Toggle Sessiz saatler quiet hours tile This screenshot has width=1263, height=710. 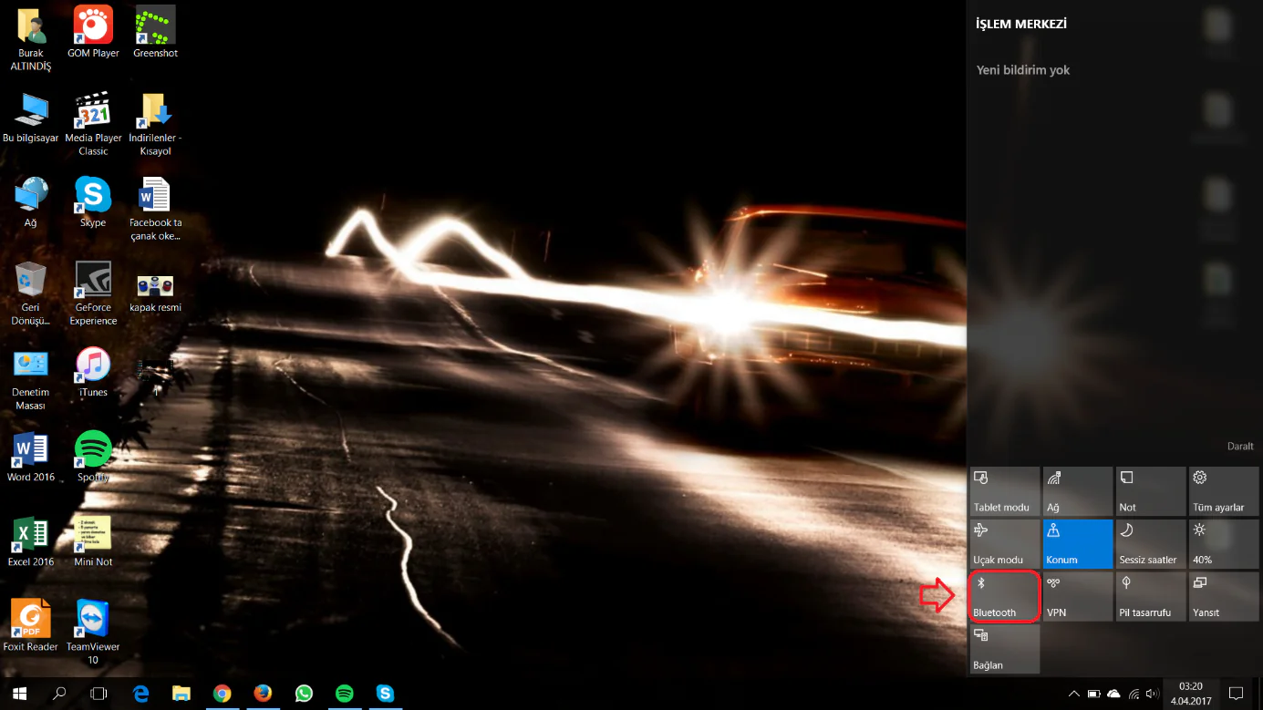coord(1151,544)
